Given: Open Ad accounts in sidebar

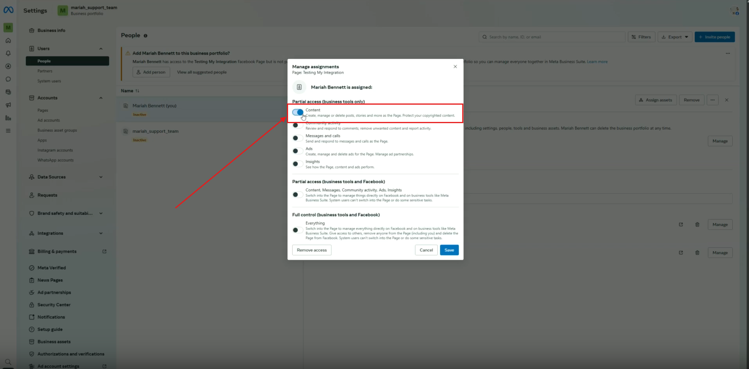Looking at the screenshot, I should click(48, 120).
